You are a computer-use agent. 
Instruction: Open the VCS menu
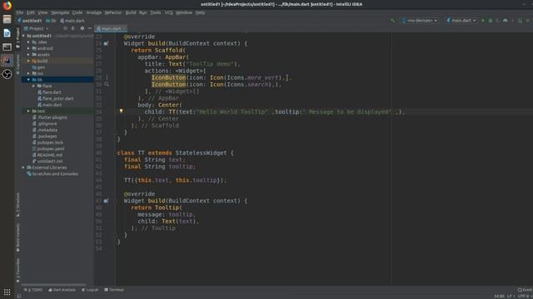coord(168,12)
